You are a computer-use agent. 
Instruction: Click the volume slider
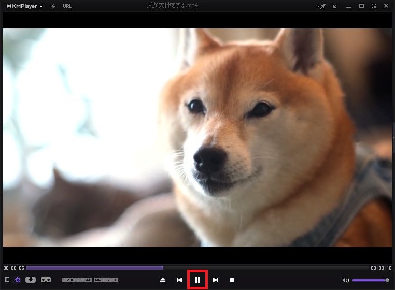pyautogui.click(x=370, y=280)
